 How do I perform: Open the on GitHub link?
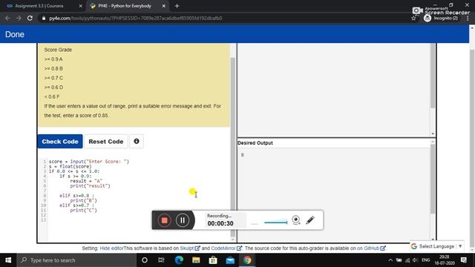(371, 248)
